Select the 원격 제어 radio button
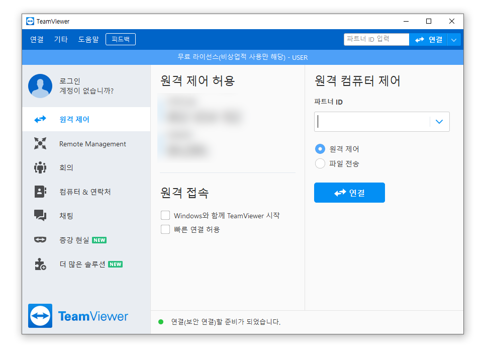The image size is (485, 352). [320, 149]
